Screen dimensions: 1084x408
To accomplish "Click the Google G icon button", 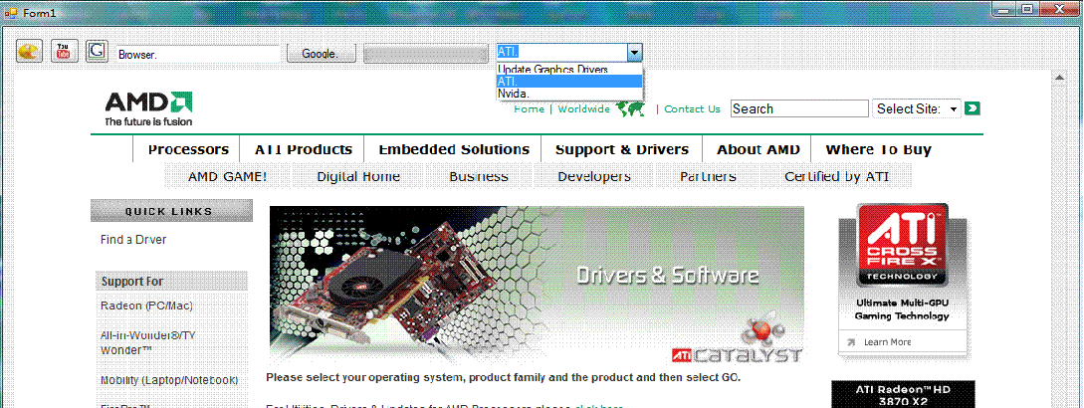I will coord(98,51).
